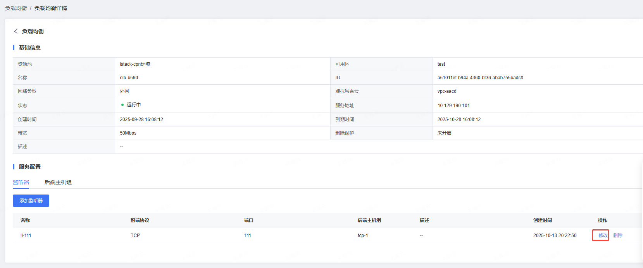Open 负载均衡 in the breadcrumb
The image size is (643, 268).
coord(16,8)
